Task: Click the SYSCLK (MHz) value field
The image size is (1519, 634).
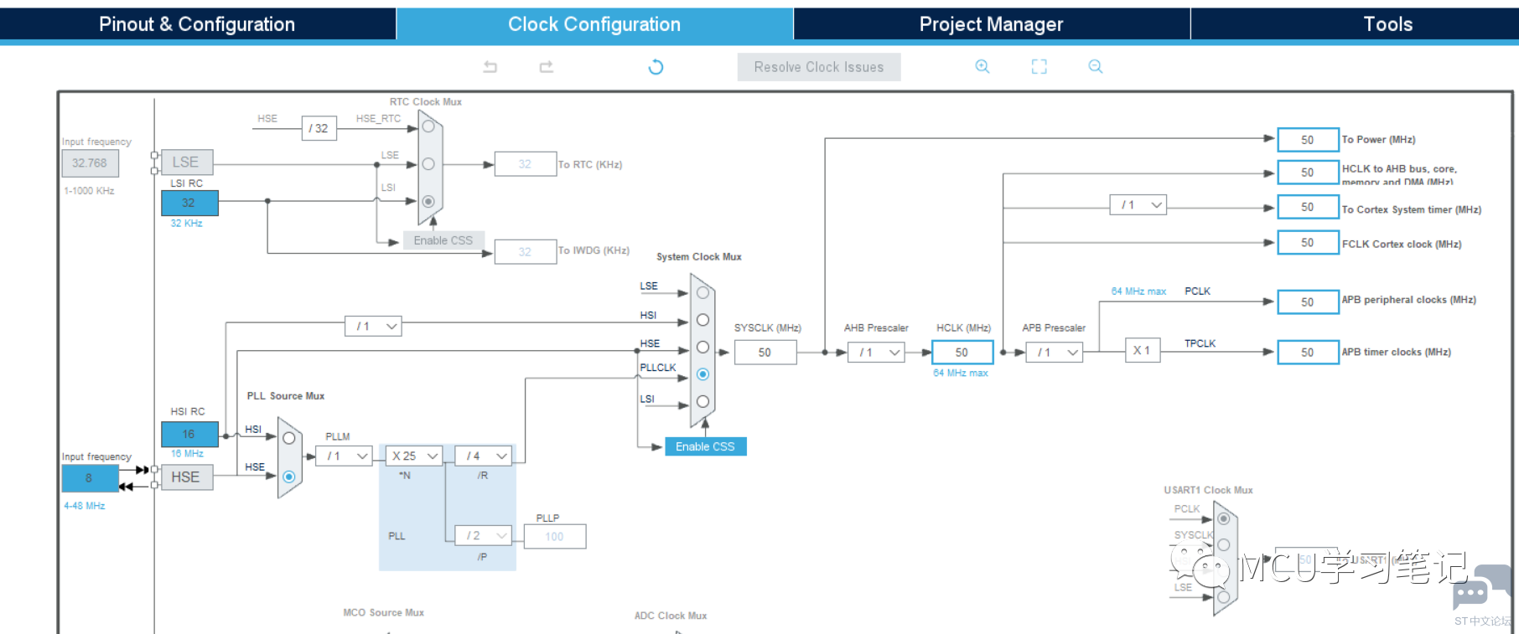Action: tap(765, 353)
